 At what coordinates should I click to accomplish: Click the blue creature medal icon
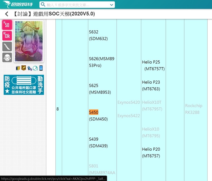(x=30, y=68)
